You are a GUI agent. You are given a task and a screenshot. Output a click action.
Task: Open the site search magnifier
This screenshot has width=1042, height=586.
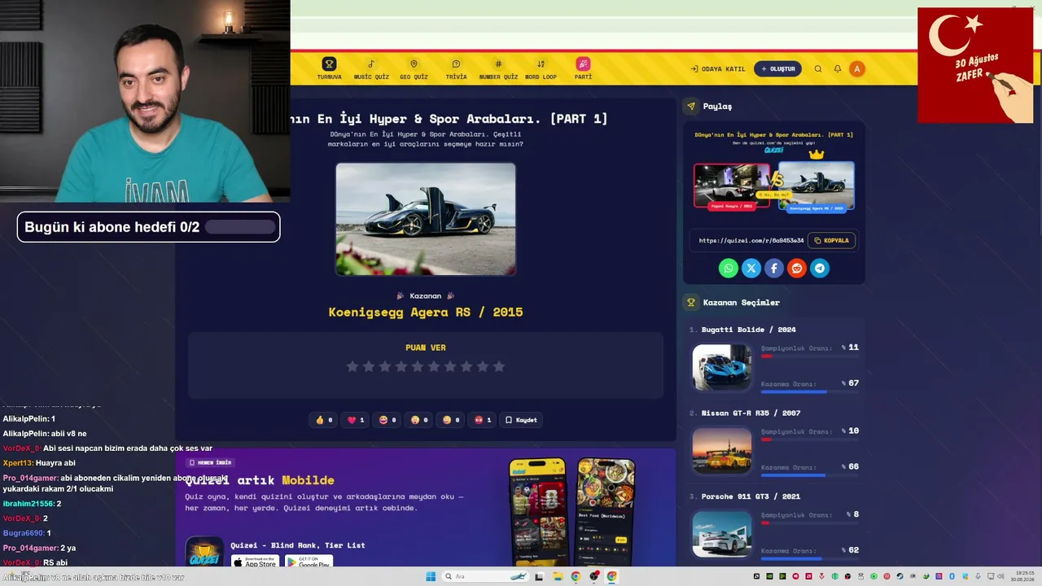click(818, 69)
